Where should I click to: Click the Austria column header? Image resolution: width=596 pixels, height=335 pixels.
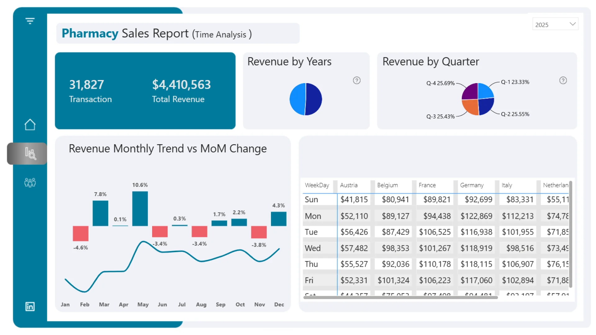349,185
